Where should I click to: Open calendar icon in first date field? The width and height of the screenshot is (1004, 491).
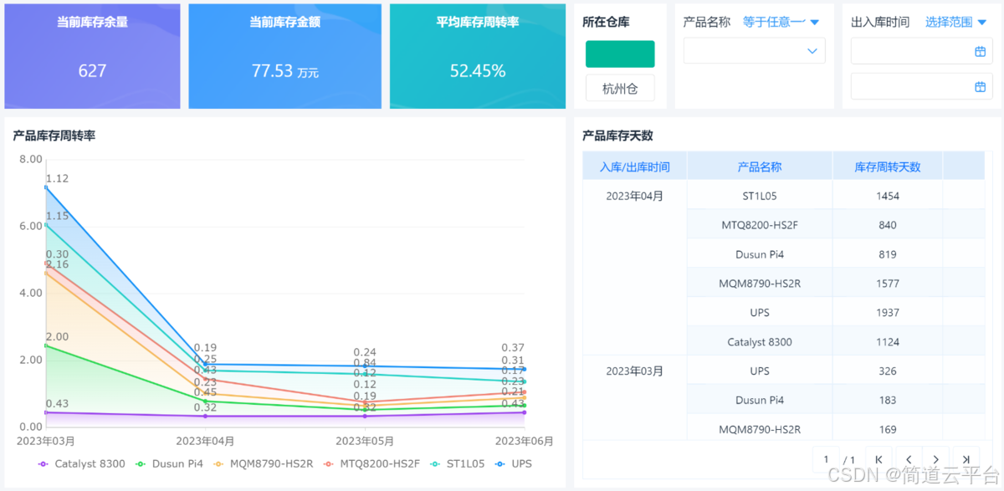click(x=980, y=51)
